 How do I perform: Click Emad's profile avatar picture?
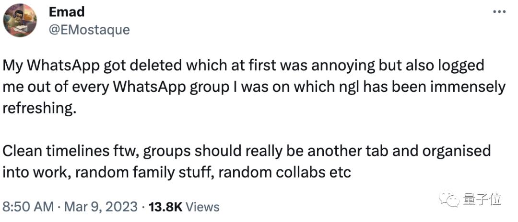click(x=20, y=20)
